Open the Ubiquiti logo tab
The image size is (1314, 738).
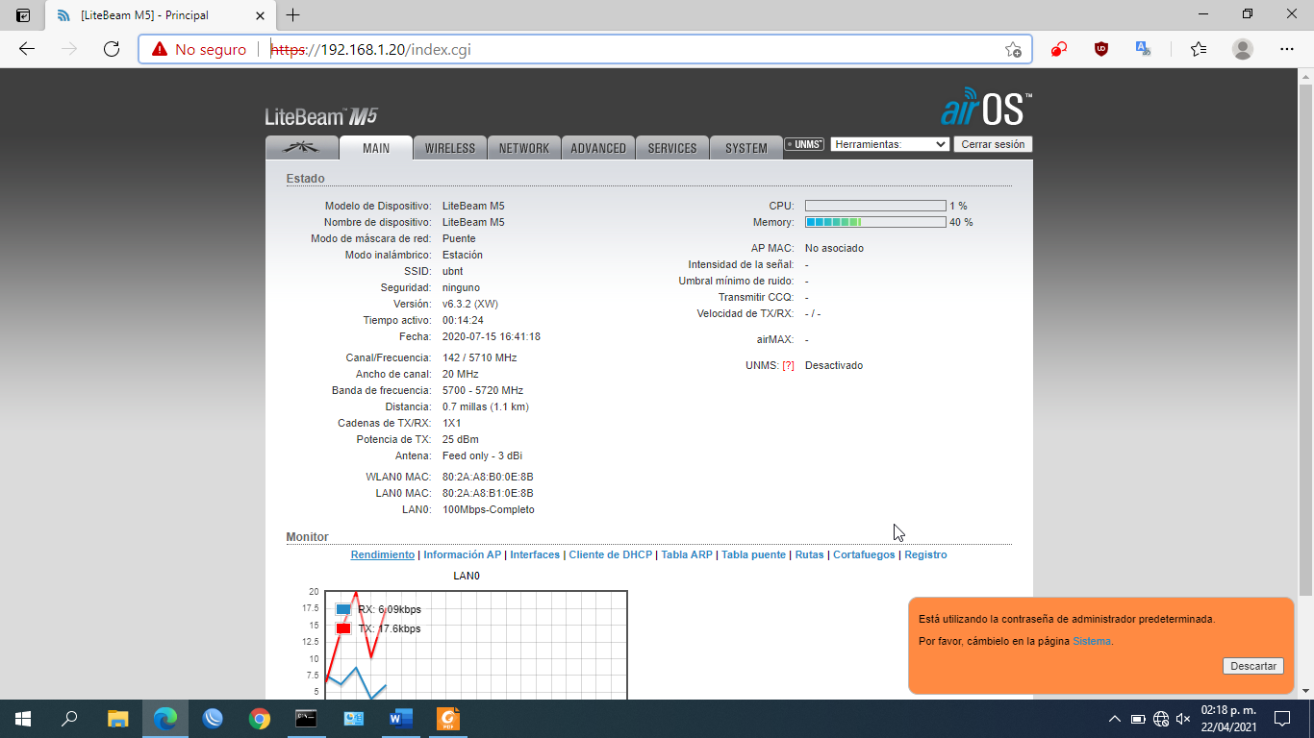pos(302,148)
